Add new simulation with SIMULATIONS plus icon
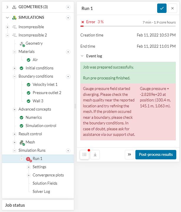The image size is (181, 212). click(x=68, y=18)
